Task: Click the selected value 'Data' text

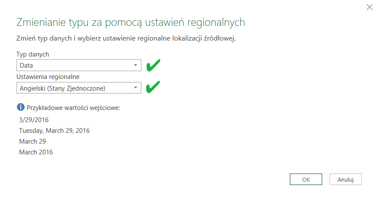Action: pyautogui.click(x=26, y=66)
